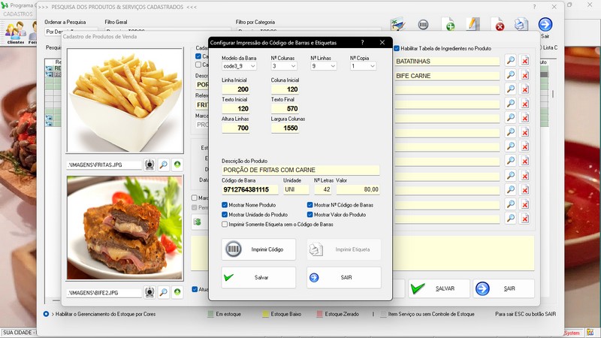Click breaded steak product image
Screen dimensions: 601x338
pos(125,228)
